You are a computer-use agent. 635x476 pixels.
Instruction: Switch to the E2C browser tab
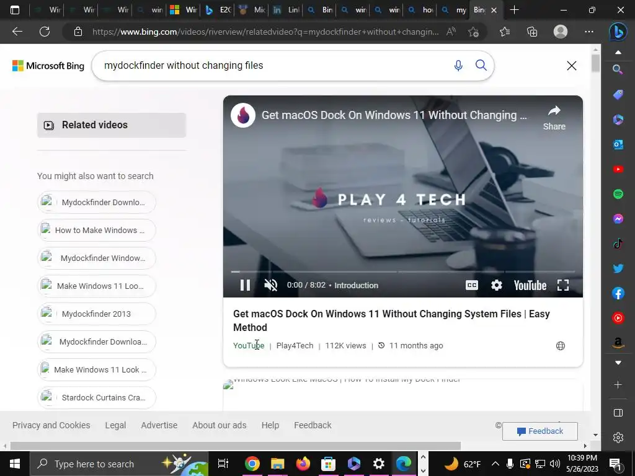[218, 10]
